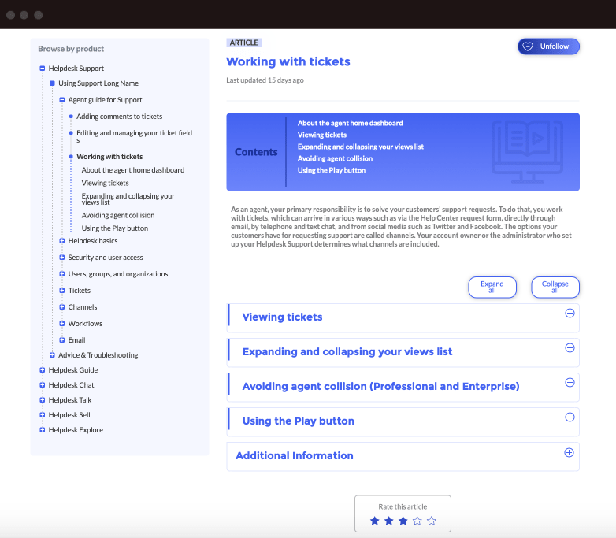Expand the Channels tree node
616x538 pixels.
coord(62,307)
